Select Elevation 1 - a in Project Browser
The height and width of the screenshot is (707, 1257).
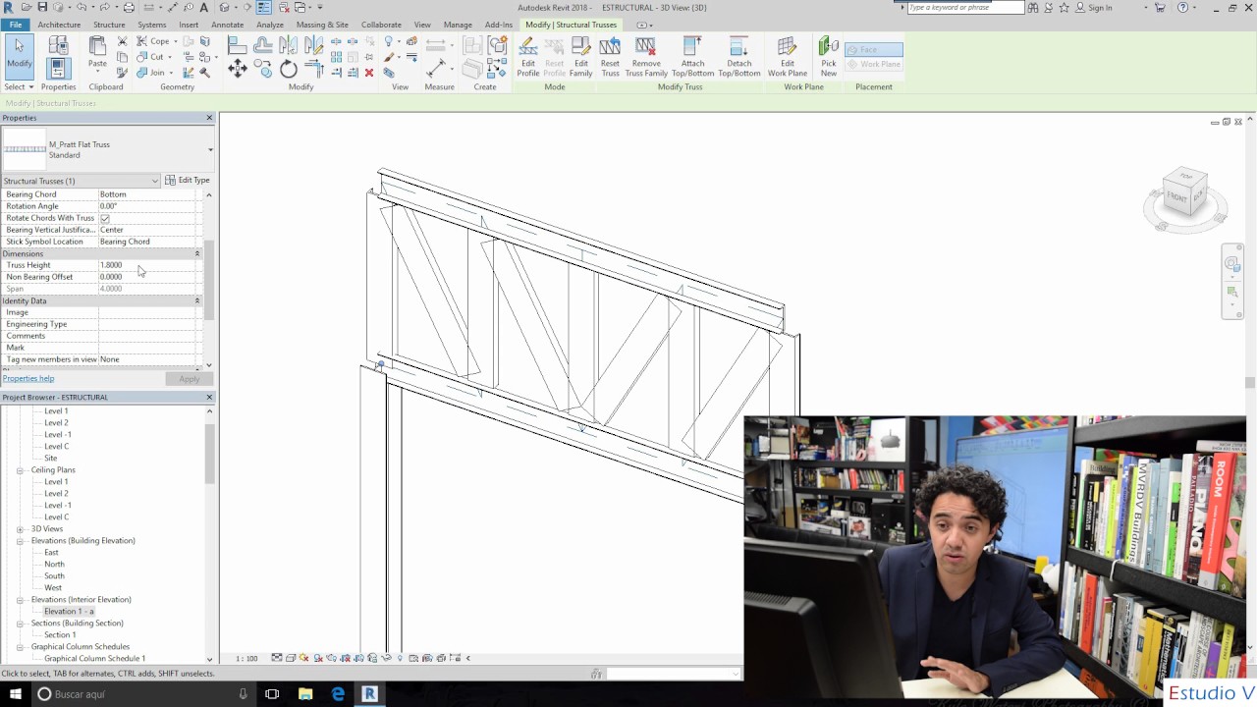tap(69, 612)
